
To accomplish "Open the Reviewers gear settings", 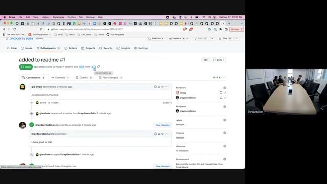I will [225, 88].
